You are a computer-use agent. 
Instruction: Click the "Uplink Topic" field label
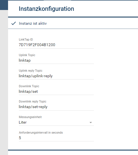(x=27, y=55)
